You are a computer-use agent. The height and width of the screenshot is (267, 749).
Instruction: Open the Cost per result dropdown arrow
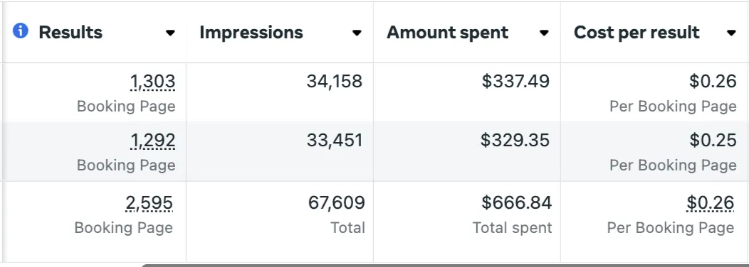(x=731, y=33)
